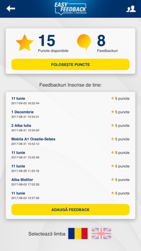Select the Romanian flag language
The height and width of the screenshot is (251, 141).
78,234
